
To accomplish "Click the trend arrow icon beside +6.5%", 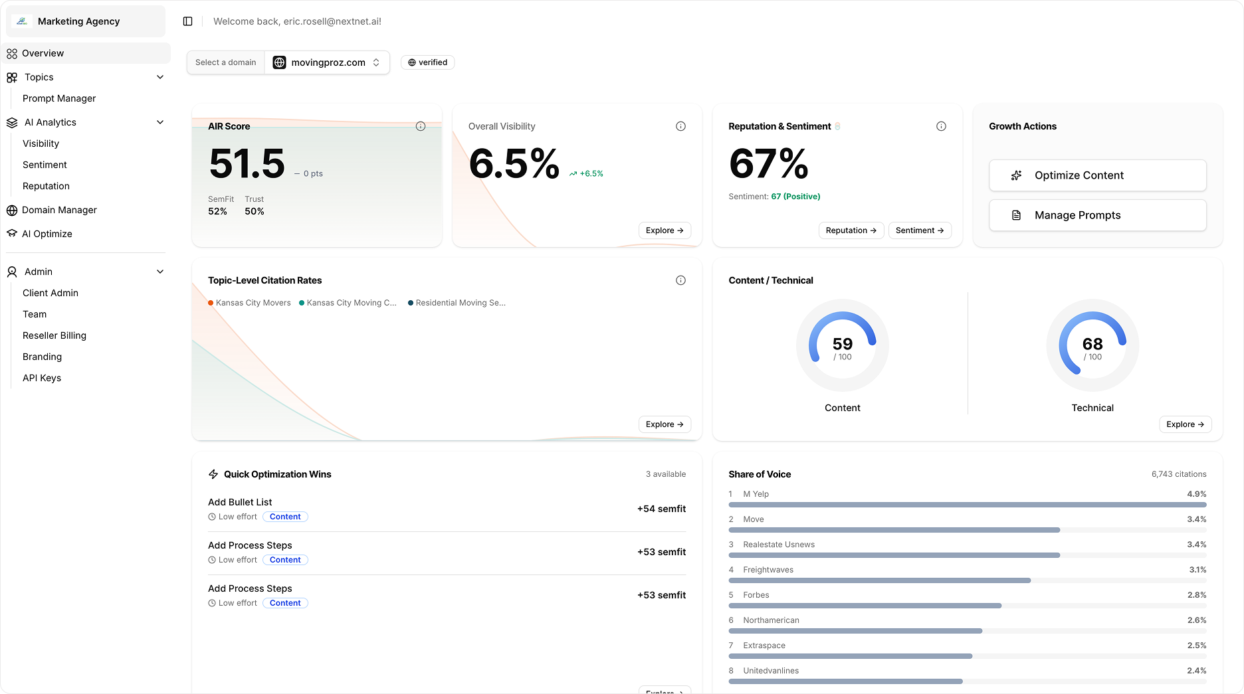I will pyautogui.click(x=573, y=174).
